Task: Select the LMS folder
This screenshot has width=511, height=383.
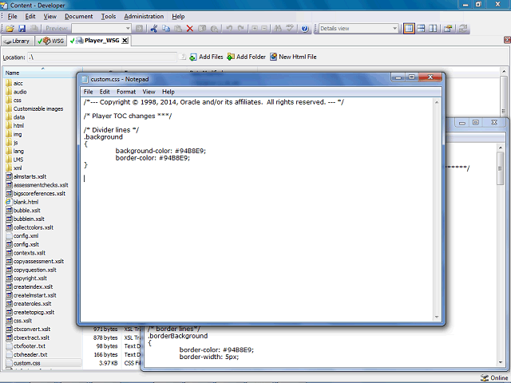Action: (18, 160)
